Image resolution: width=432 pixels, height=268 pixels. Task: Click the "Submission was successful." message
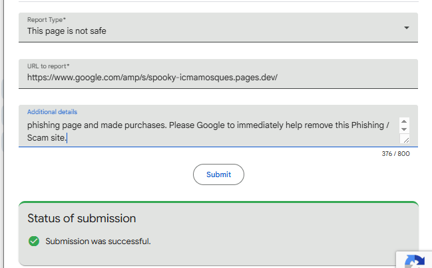[98, 241]
